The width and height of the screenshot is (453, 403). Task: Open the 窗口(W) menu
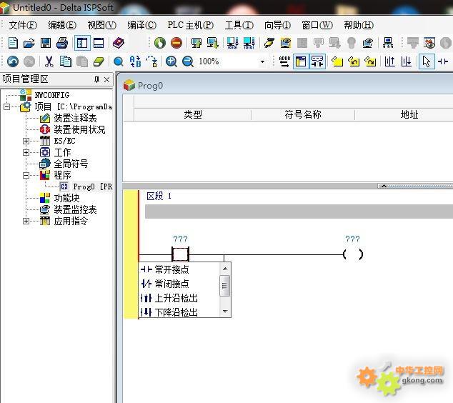317,26
